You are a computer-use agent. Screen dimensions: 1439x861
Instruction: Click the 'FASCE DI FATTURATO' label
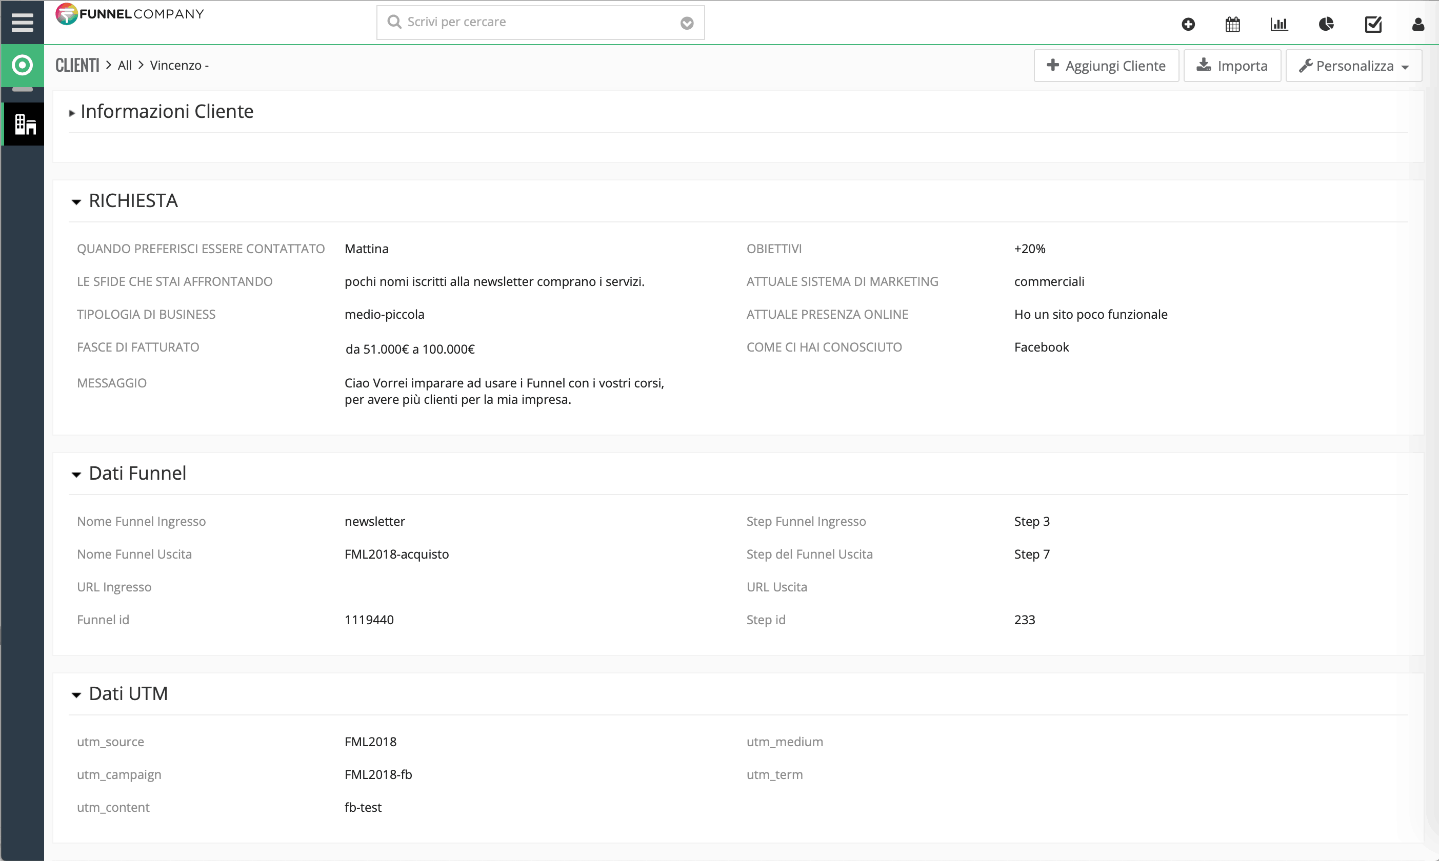click(x=138, y=347)
